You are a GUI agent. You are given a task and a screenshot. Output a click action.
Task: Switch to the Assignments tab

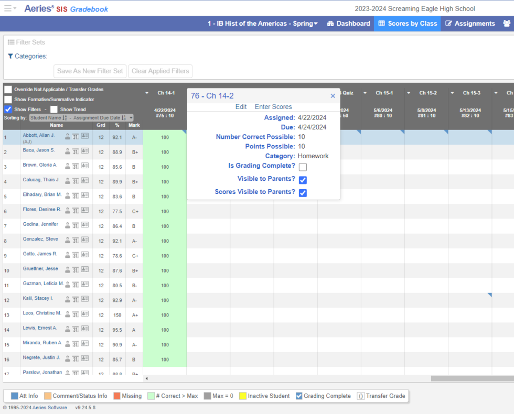[x=470, y=24]
